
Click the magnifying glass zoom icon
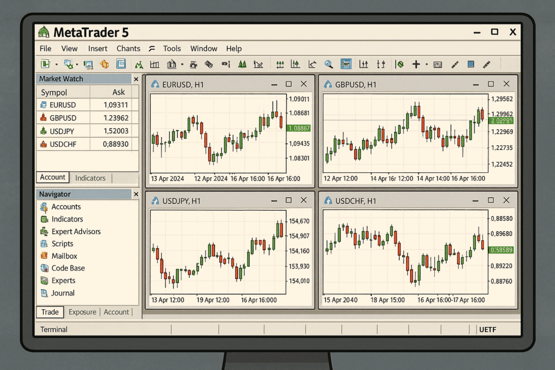click(x=329, y=64)
